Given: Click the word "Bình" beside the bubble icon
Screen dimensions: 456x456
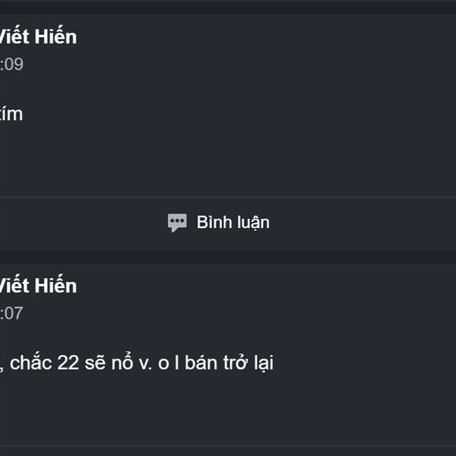Looking at the screenshot, I should [x=214, y=222].
